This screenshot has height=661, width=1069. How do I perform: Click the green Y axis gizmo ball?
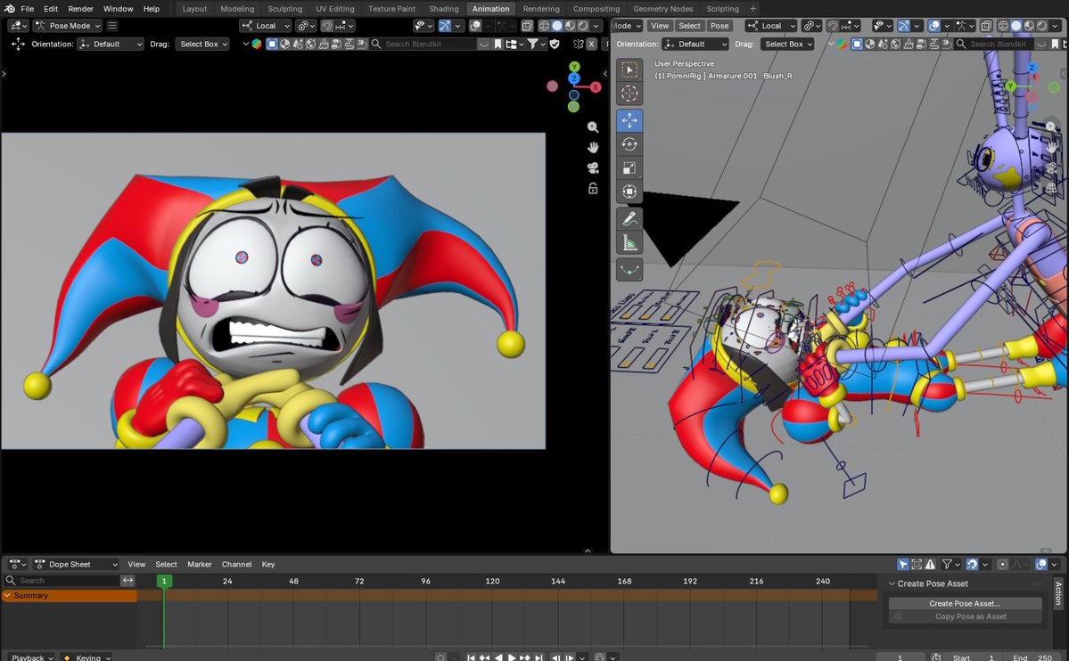575,67
